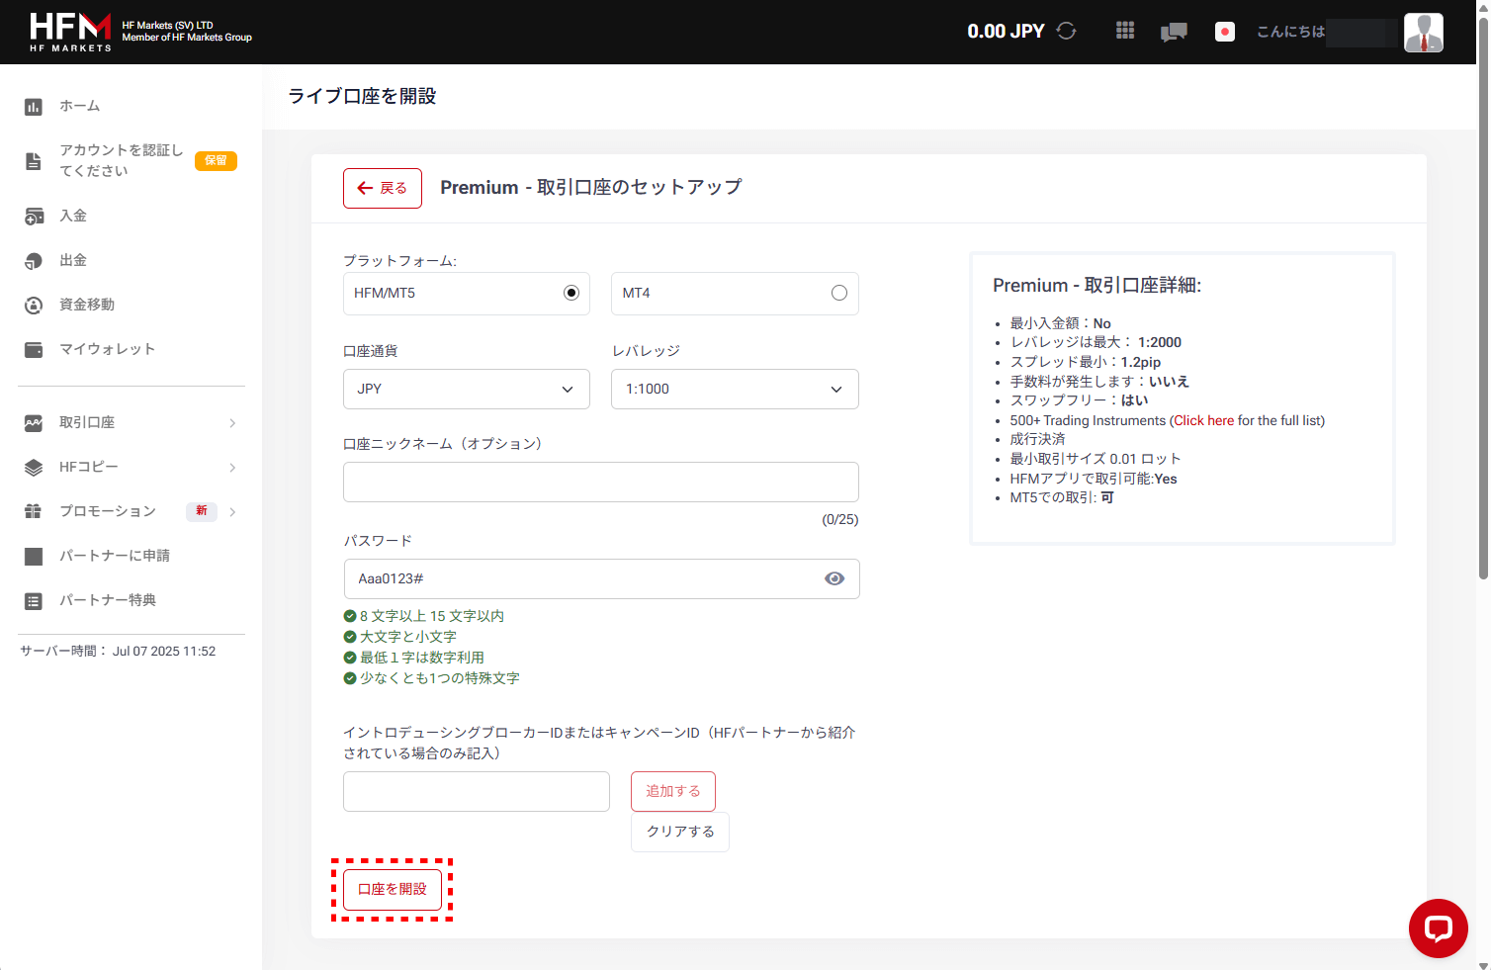Open the account currency JPY dropdown
The width and height of the screenshot is (1491, 970).
pyautogui.click(x=467, y=389)
